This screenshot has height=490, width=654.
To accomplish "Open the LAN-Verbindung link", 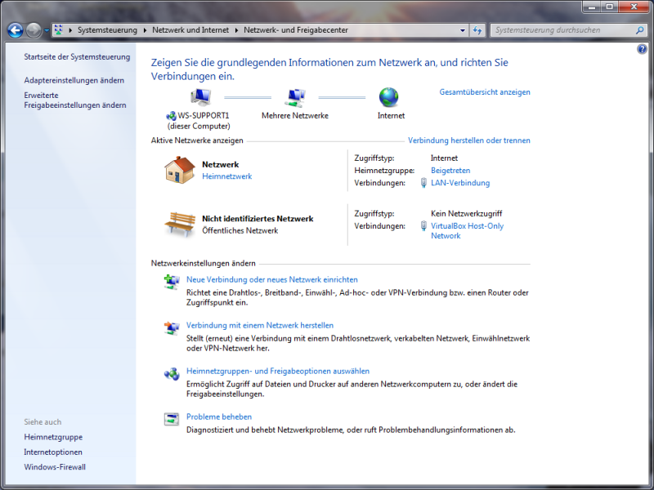I will coord(460,183).
